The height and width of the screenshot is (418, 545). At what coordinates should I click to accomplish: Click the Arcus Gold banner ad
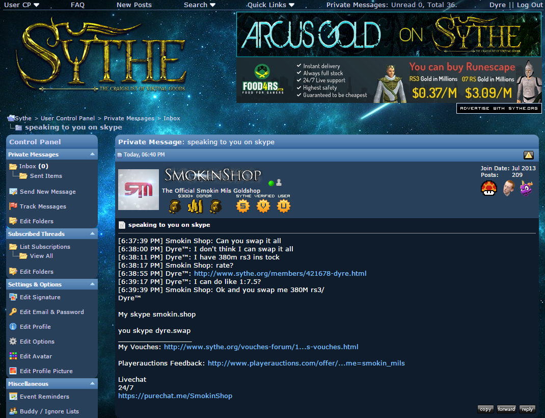click(x=389, y=35)
